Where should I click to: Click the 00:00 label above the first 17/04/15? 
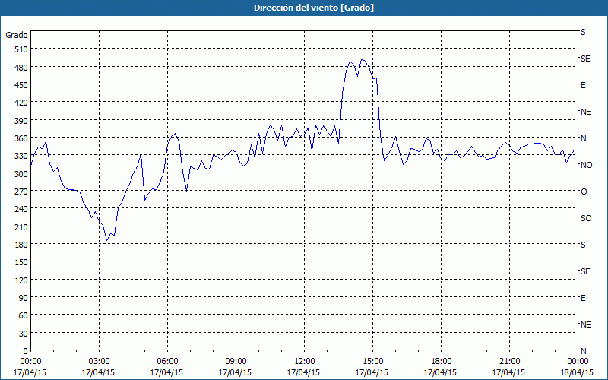tap(30, 362)
